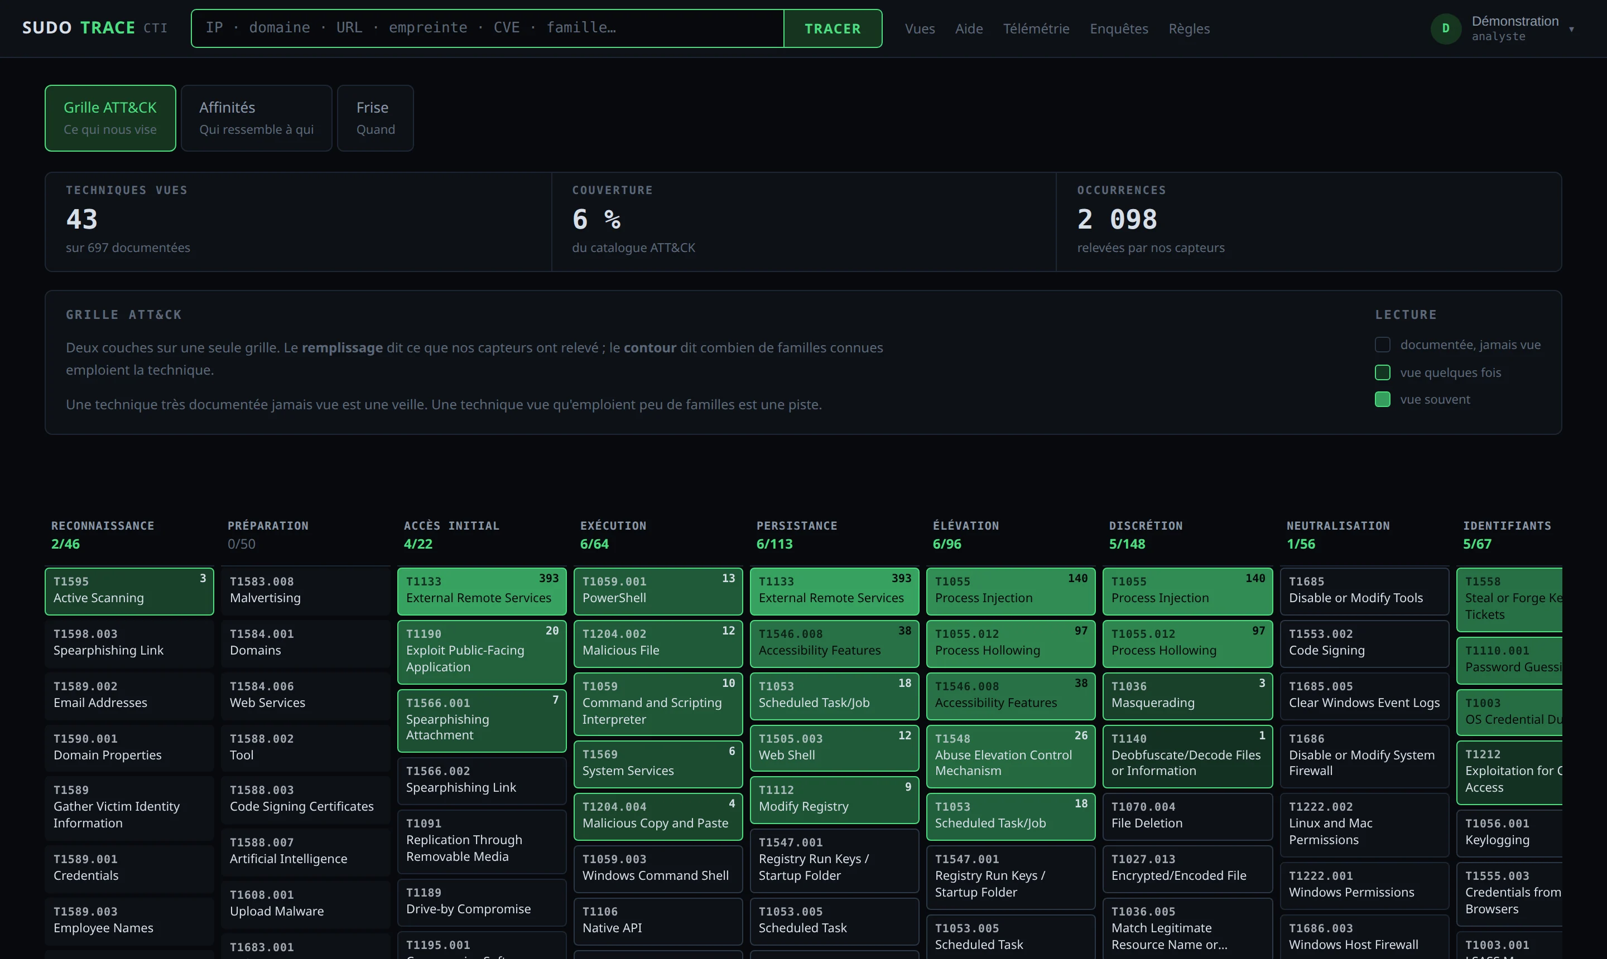
Task: Open T1189 Drive-by Compromise tile
Action: tap(482, 902)
